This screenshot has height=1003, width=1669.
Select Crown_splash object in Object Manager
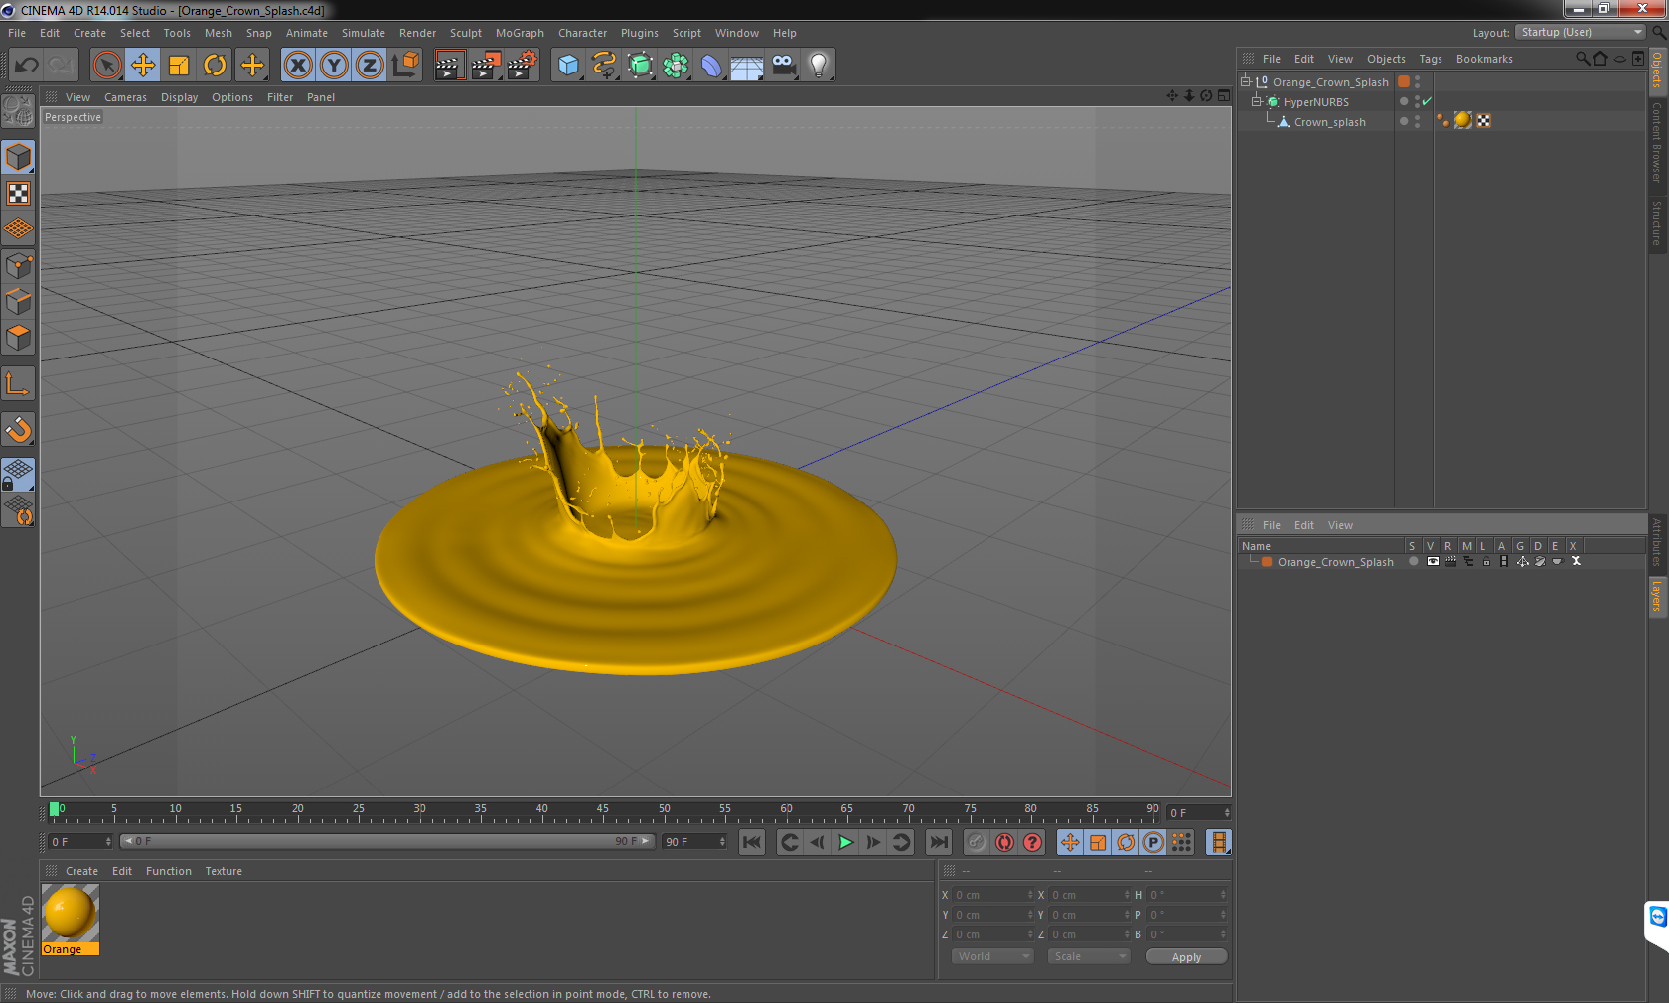coord(1329,122)
